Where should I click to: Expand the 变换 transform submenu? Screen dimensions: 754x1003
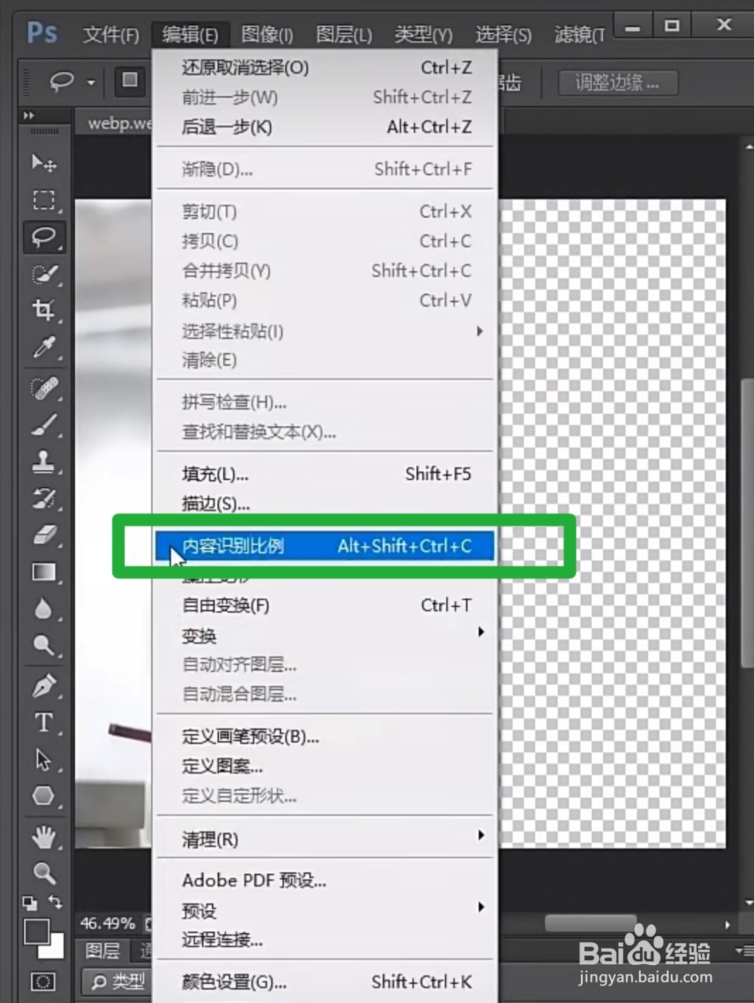tap(199, 635)
